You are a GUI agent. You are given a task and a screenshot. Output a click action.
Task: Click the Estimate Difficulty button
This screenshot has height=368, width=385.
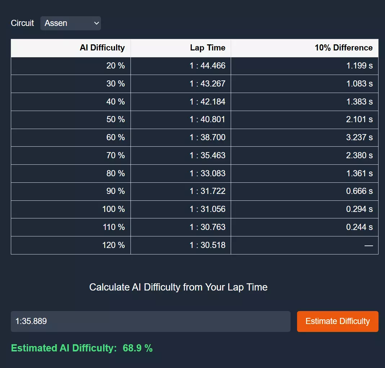click(338, 322)
